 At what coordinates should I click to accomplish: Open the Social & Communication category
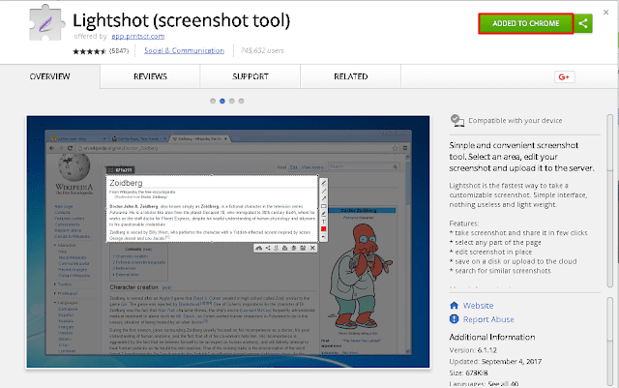point(184,50)
